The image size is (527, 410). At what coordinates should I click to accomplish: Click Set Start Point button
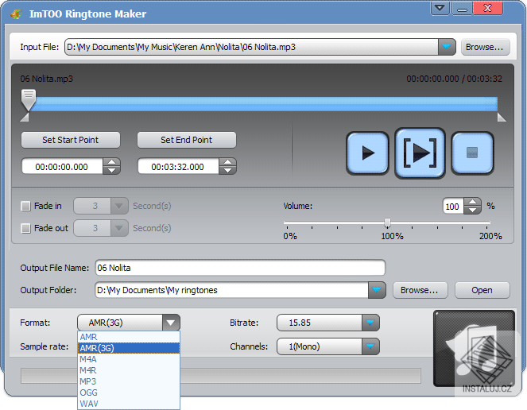(71, 140)
